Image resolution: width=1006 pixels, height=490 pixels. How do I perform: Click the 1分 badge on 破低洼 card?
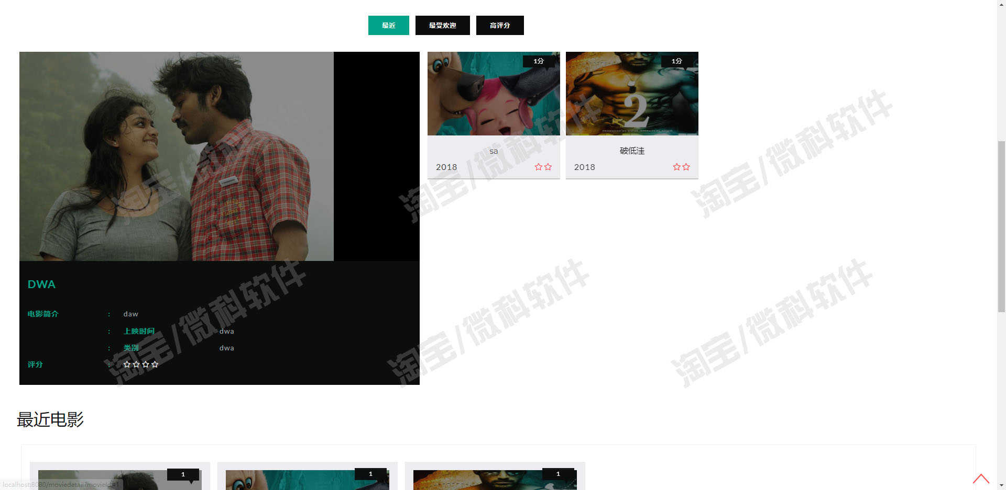pos(677,61)
